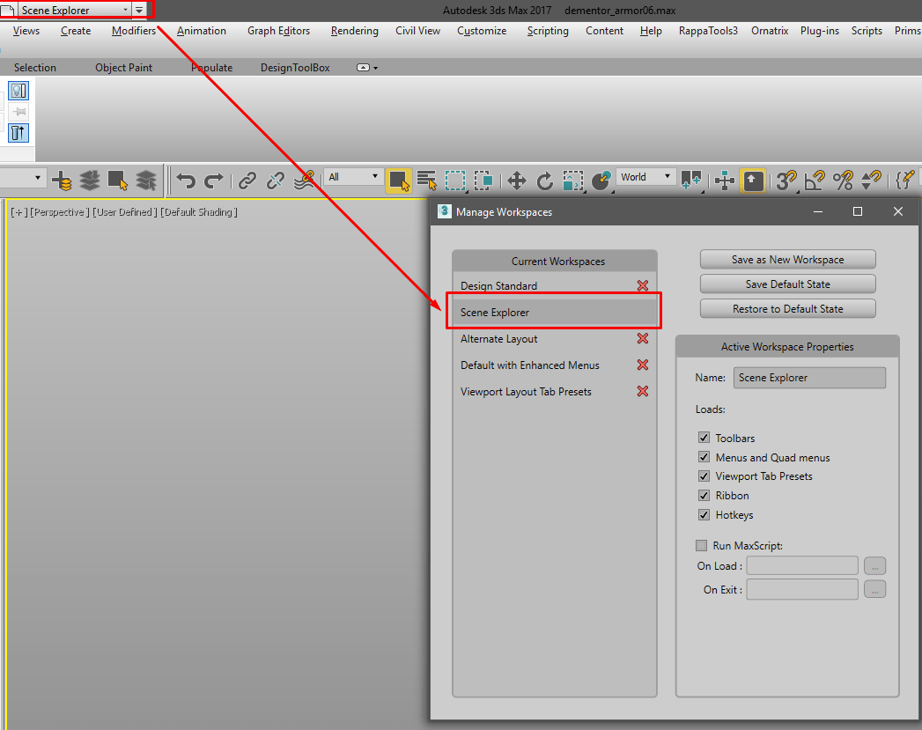Enable the Run MaxScript checkbox
Viewport: 922px width, 730px height.
coord(702,545)
